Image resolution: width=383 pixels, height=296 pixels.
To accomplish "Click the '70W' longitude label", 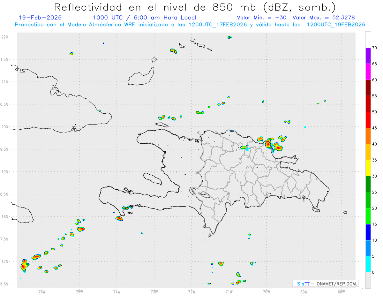I will point(267,292).
